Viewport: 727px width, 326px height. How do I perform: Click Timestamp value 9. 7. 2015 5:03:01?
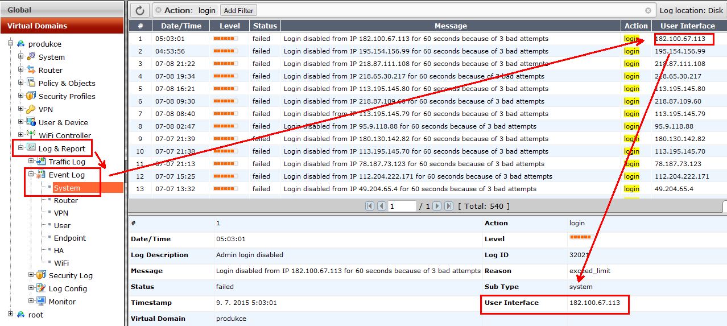[246, 303]
